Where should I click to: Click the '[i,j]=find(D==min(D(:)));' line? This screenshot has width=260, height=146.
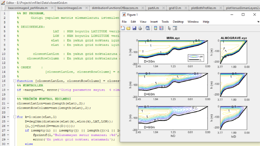(x=50, y=126)
